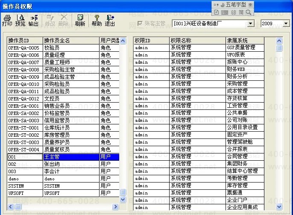Click the soft keyboard icon on IME bar
Viewport: 293px width, 215px height.
(x=224, y=12)
